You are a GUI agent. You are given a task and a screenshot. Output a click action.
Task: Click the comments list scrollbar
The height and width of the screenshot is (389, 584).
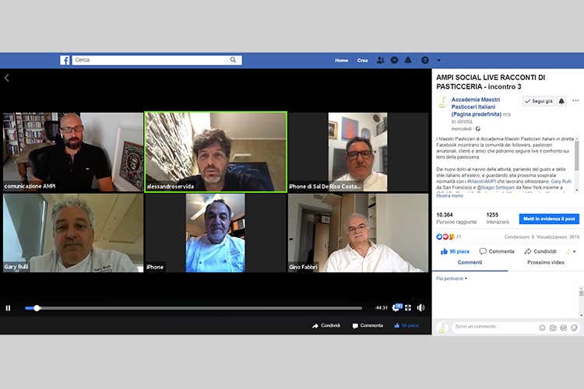pos(581,302)
